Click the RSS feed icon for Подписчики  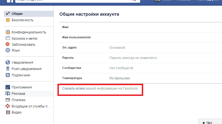coord(8,75)
